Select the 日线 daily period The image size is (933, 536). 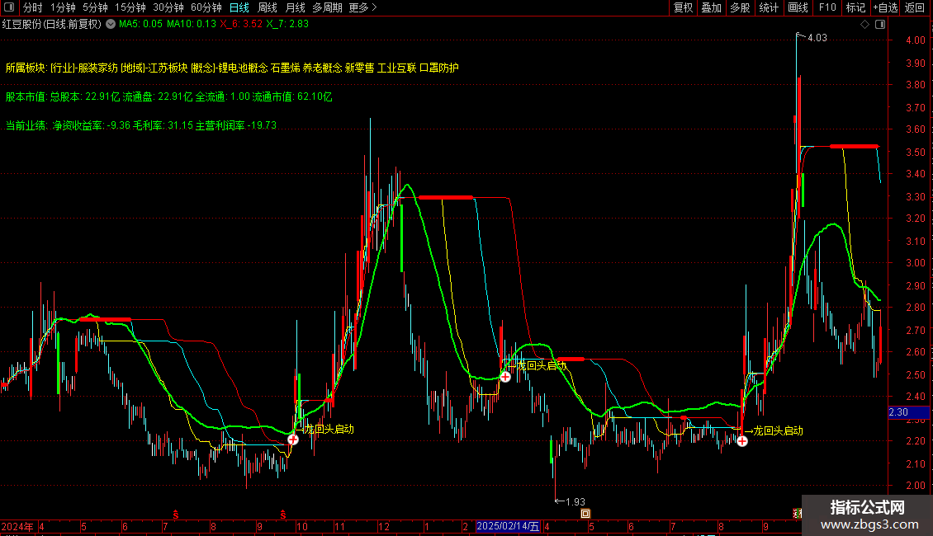pyautogui.click(x=239, y=7)
